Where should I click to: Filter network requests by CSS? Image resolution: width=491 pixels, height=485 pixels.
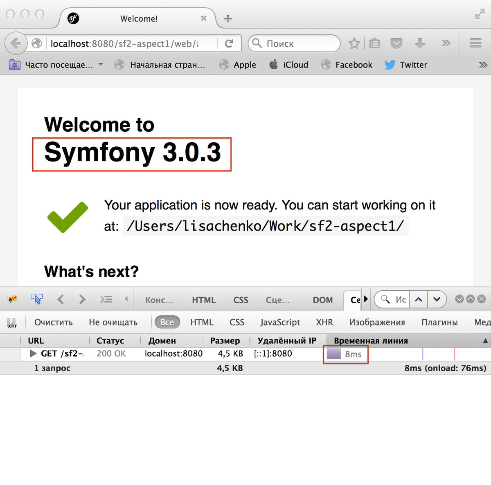(x=237, y=322)
